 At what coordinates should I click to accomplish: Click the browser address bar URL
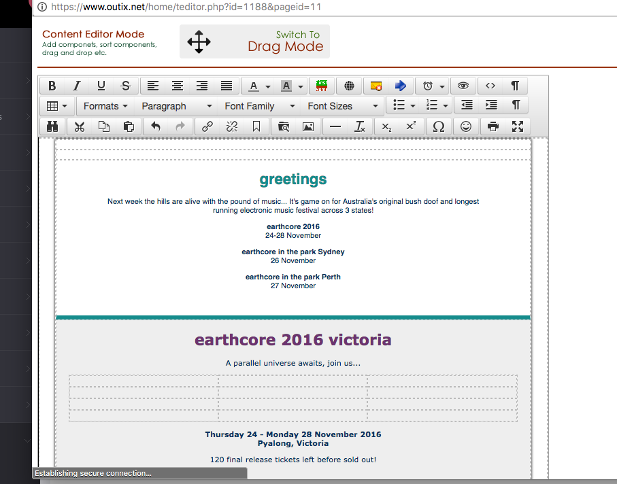click(186, 7)
